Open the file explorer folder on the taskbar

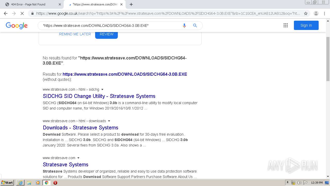29,183
